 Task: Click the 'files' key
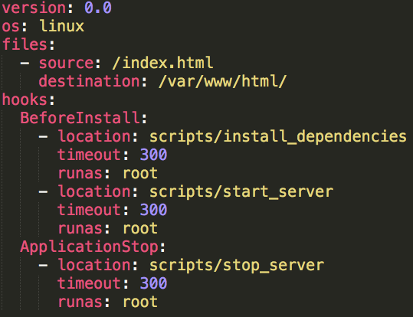25,44
